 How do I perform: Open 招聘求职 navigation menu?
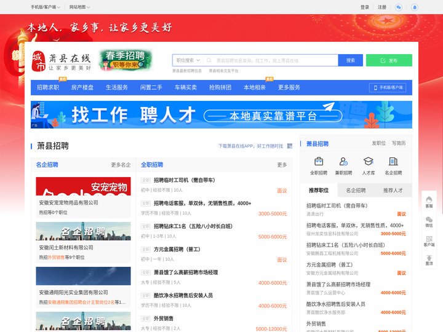tap(48, 87)
